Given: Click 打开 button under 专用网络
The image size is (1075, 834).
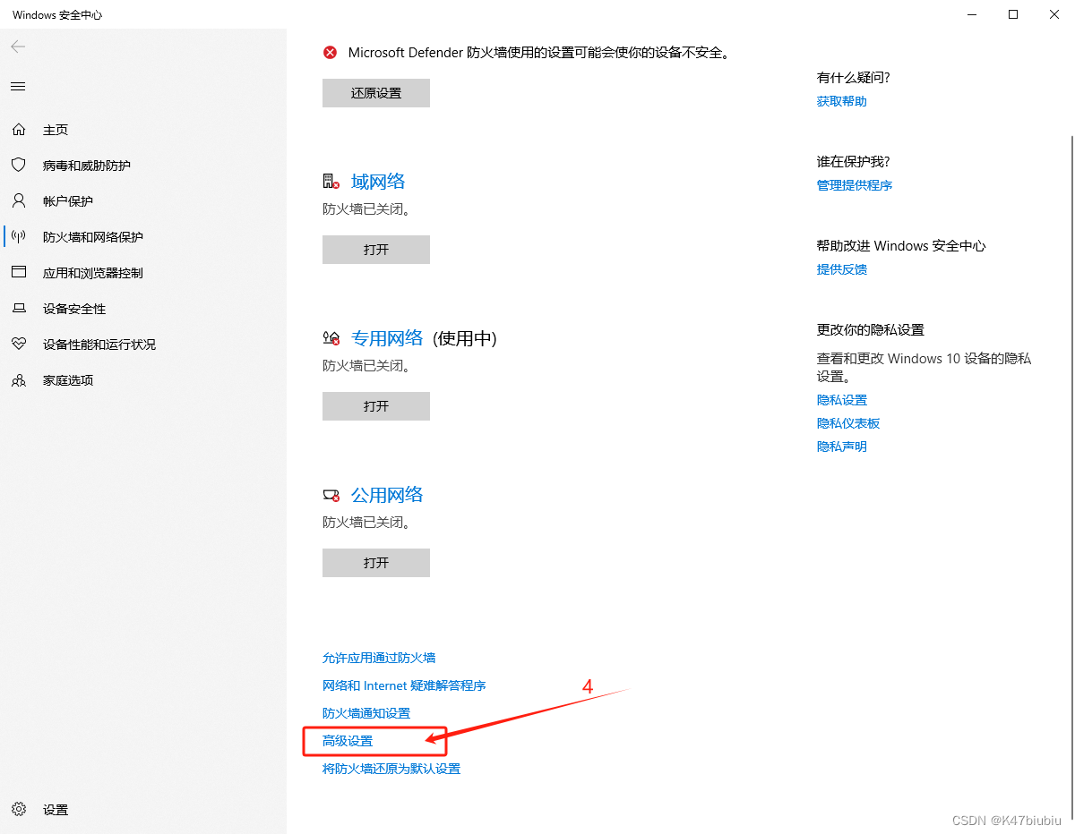Looking at the screenshot, I should [376, 406].
